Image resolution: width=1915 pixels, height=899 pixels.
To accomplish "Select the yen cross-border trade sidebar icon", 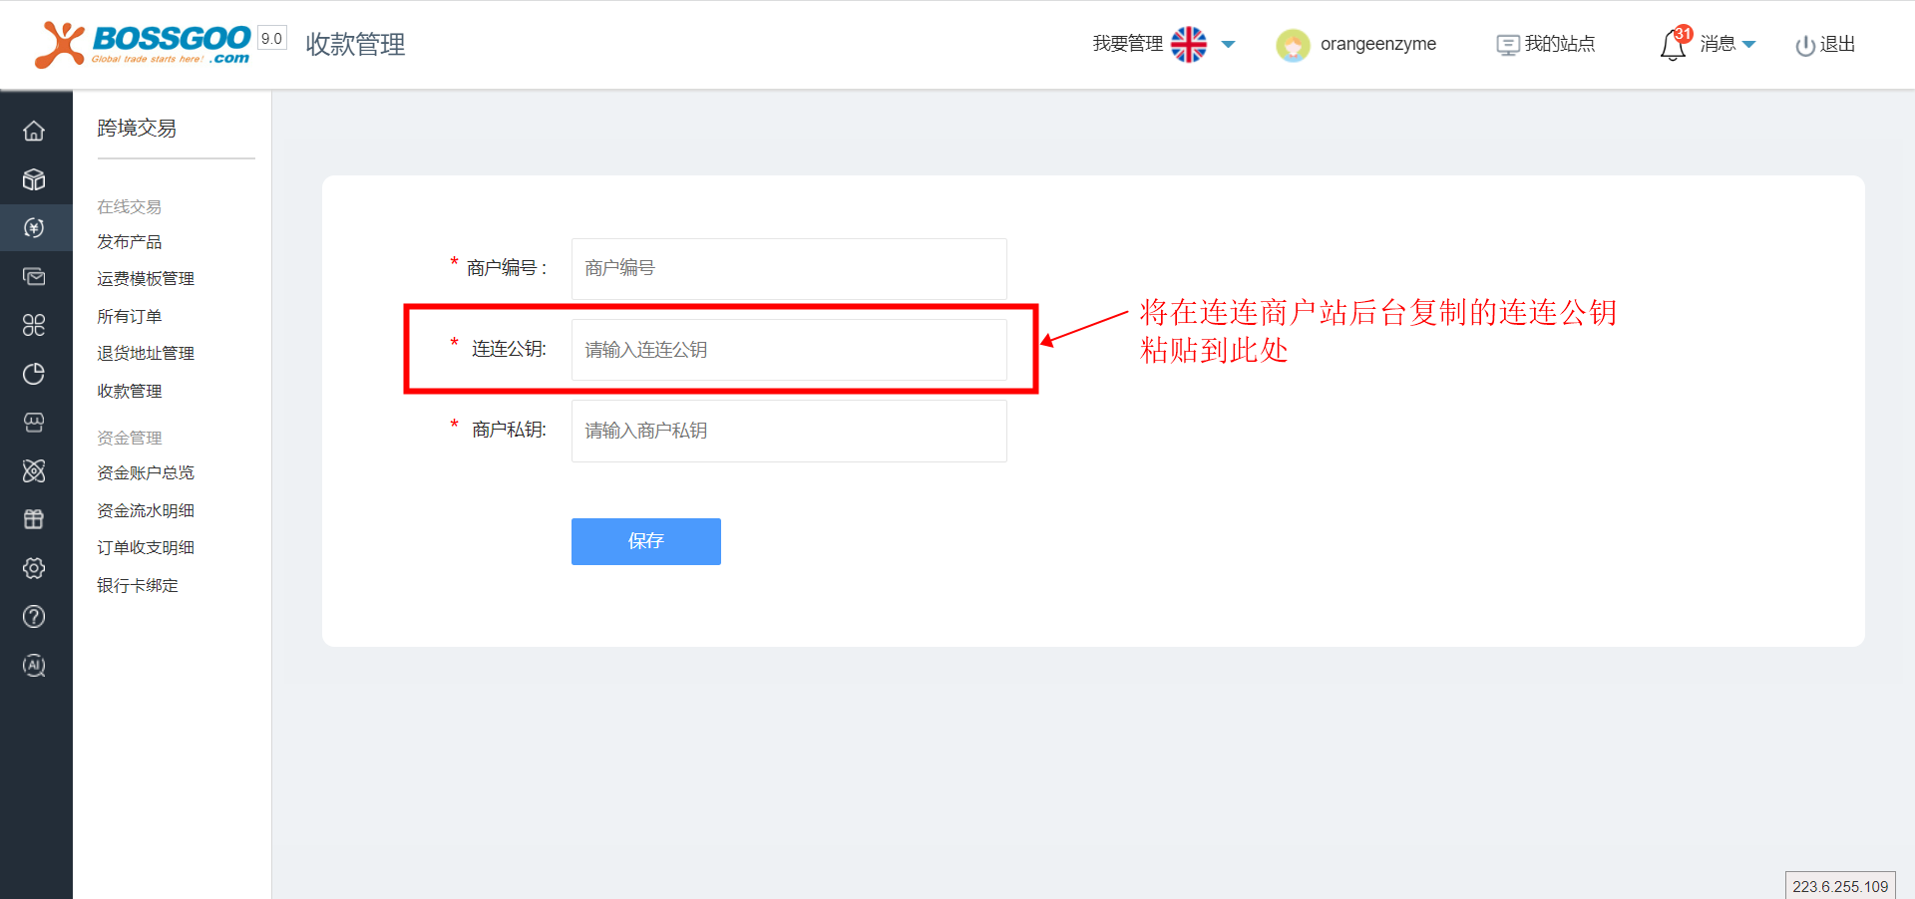I will (x=34, y=228).
